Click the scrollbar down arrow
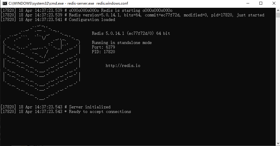This screenshot has height=146, width=280. click(x=278, y=143)
